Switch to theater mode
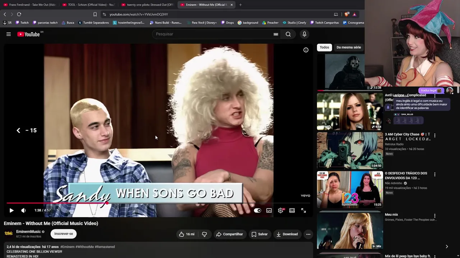The height and width of the screenshot is (258, 460). coord(292,210)
